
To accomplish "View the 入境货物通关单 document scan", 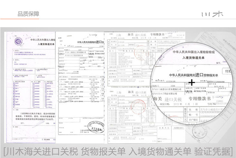I will (x=31, y=87).
